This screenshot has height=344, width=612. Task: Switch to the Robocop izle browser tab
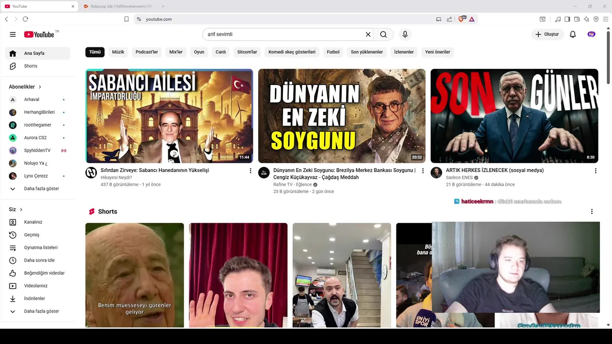pyautogui.click(x=120, y=6)
